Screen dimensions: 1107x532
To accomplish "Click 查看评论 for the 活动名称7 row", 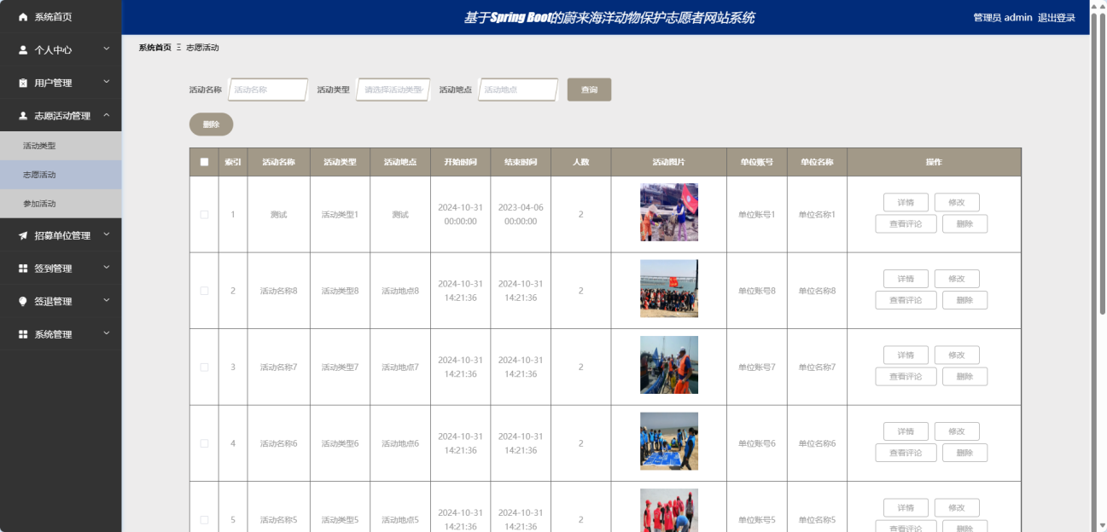I will click(x=906, y=377).
